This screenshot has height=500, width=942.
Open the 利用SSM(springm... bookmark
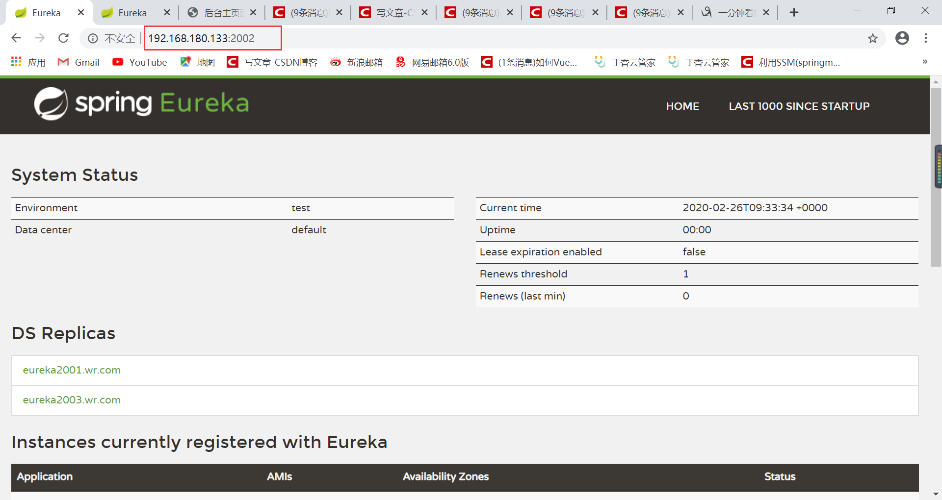point(791,62)
